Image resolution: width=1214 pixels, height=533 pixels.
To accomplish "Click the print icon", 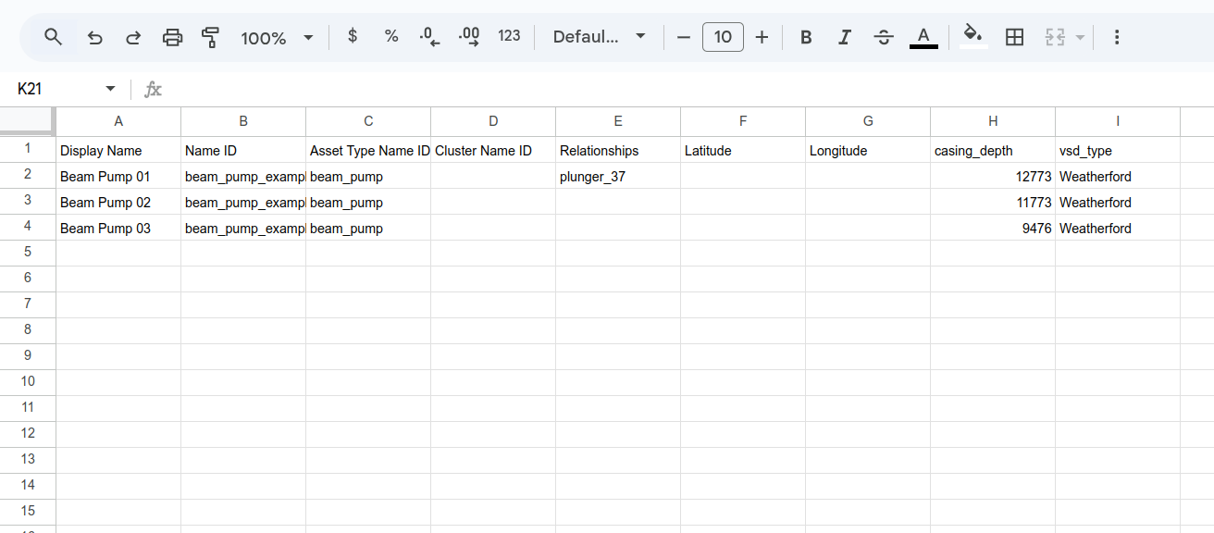I will pyautogui.click(x=172, y=37).
